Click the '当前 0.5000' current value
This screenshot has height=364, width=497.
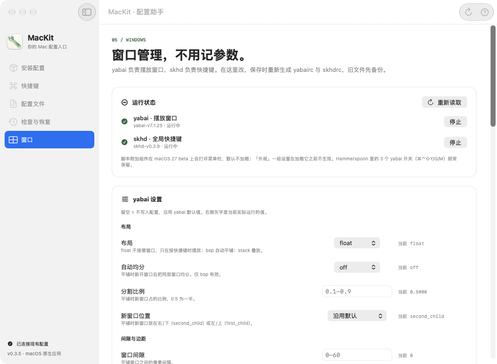pyautogui.click(x=412, y=292)
